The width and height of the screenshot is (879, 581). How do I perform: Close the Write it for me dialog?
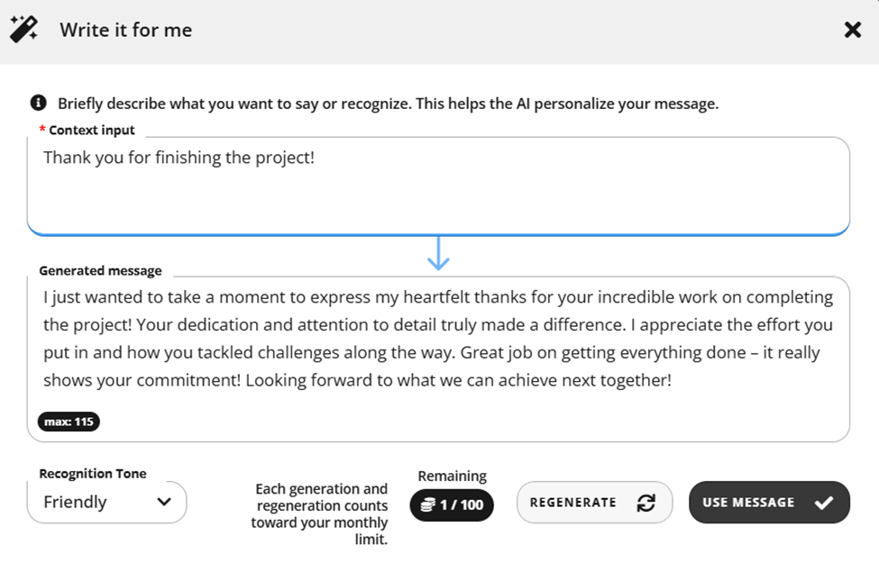point(853,30)
